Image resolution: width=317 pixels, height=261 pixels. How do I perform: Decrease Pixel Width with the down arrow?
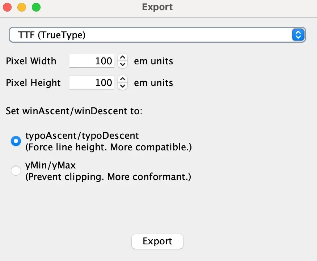point(123,64)
